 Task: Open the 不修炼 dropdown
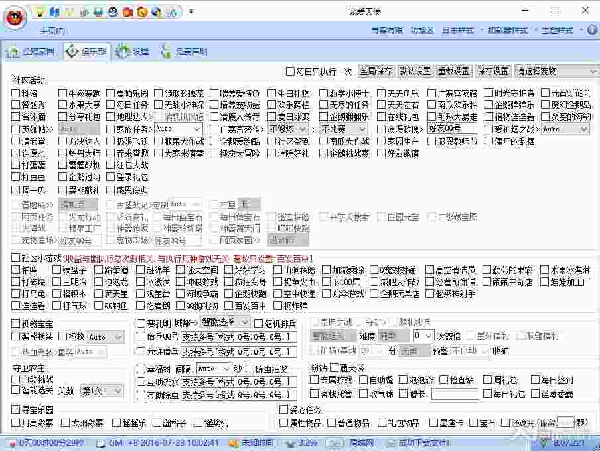[288, 129]
